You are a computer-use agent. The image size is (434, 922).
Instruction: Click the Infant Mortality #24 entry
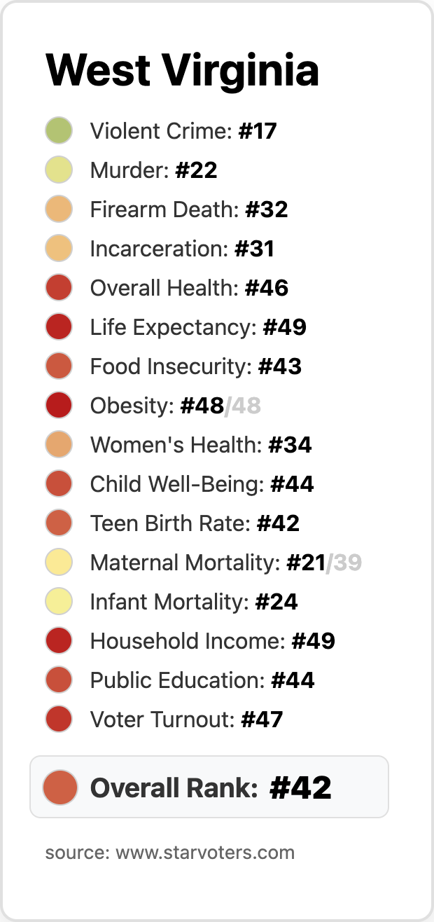tap(194, 602)
